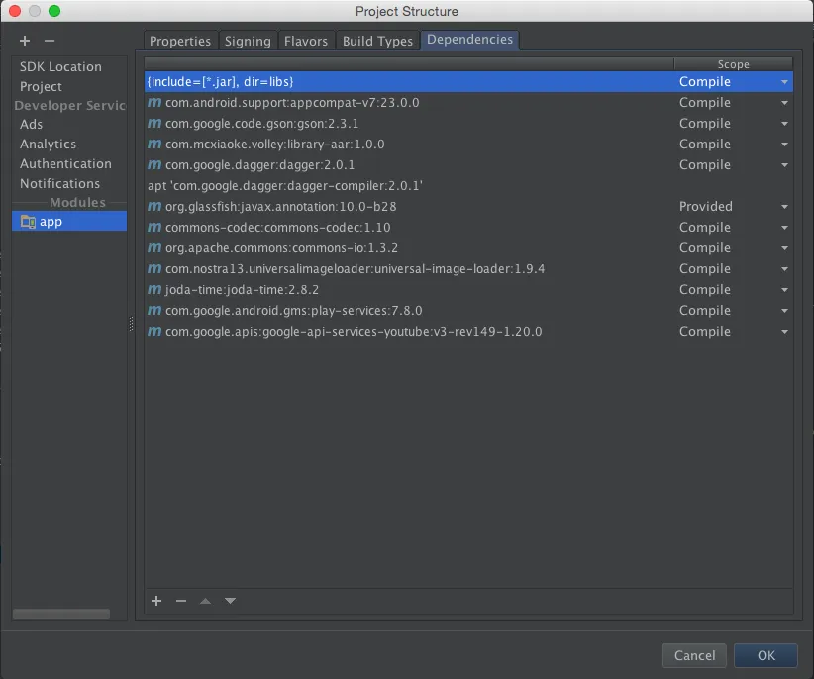Select com.android.support:appcompat-v7:23.0.0 text
The width and height of the screenshot is (814, 679).
pyautogui.click(x=292, y=102)
